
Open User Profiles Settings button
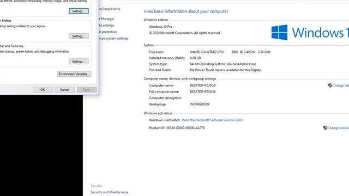coord(79,36)
